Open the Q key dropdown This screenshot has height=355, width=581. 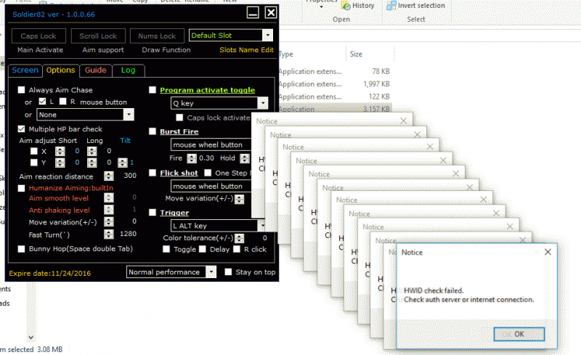point(219,103)
